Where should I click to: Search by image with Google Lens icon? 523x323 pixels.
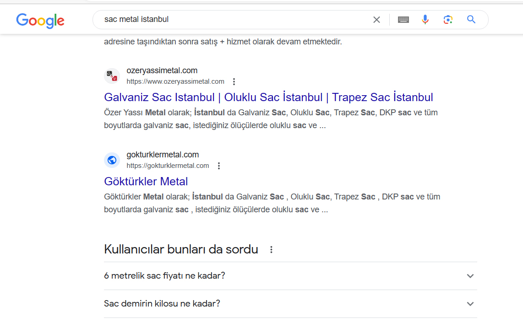[x=448, y=20]
